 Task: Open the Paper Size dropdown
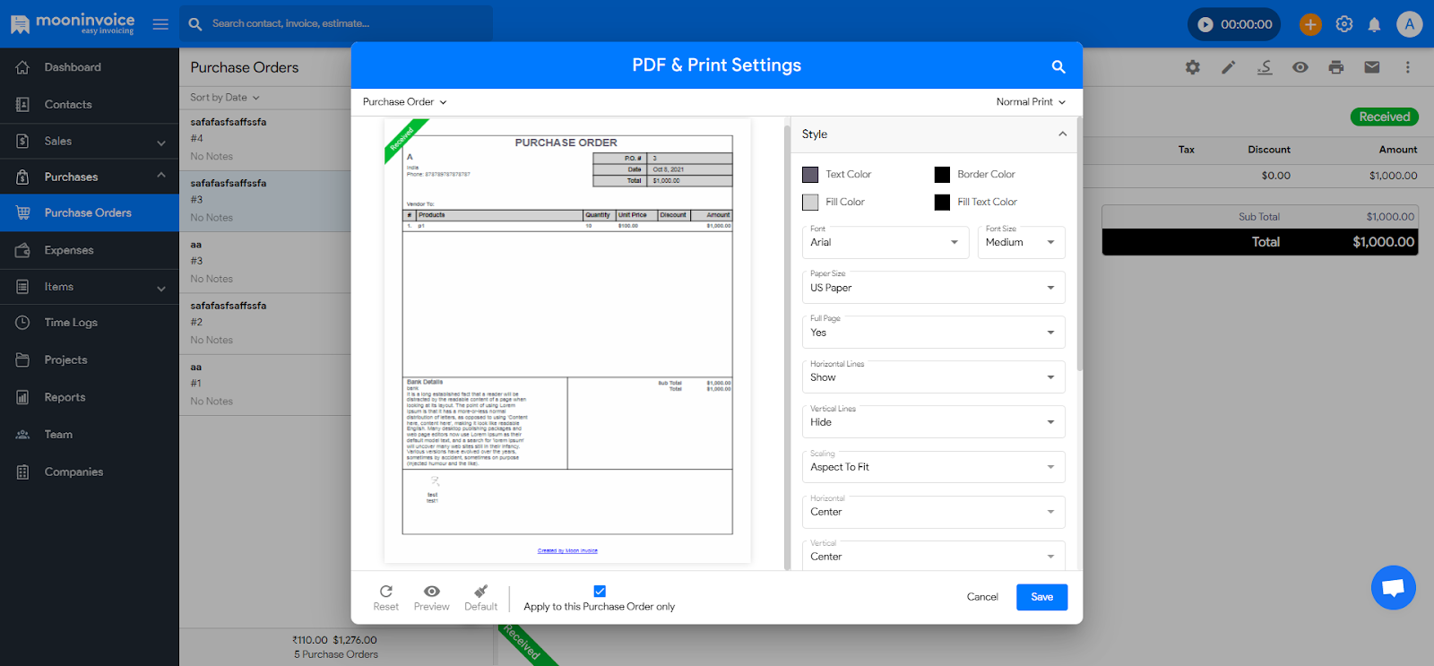coord(932,288)
